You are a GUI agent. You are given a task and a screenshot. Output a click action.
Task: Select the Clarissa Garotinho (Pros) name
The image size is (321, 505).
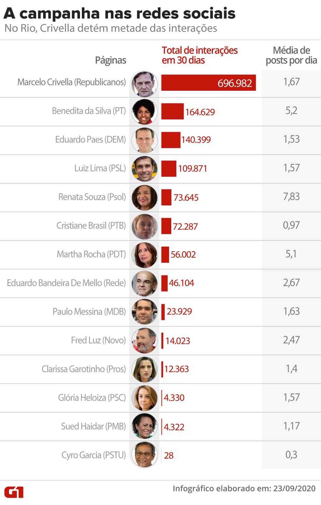84,369
